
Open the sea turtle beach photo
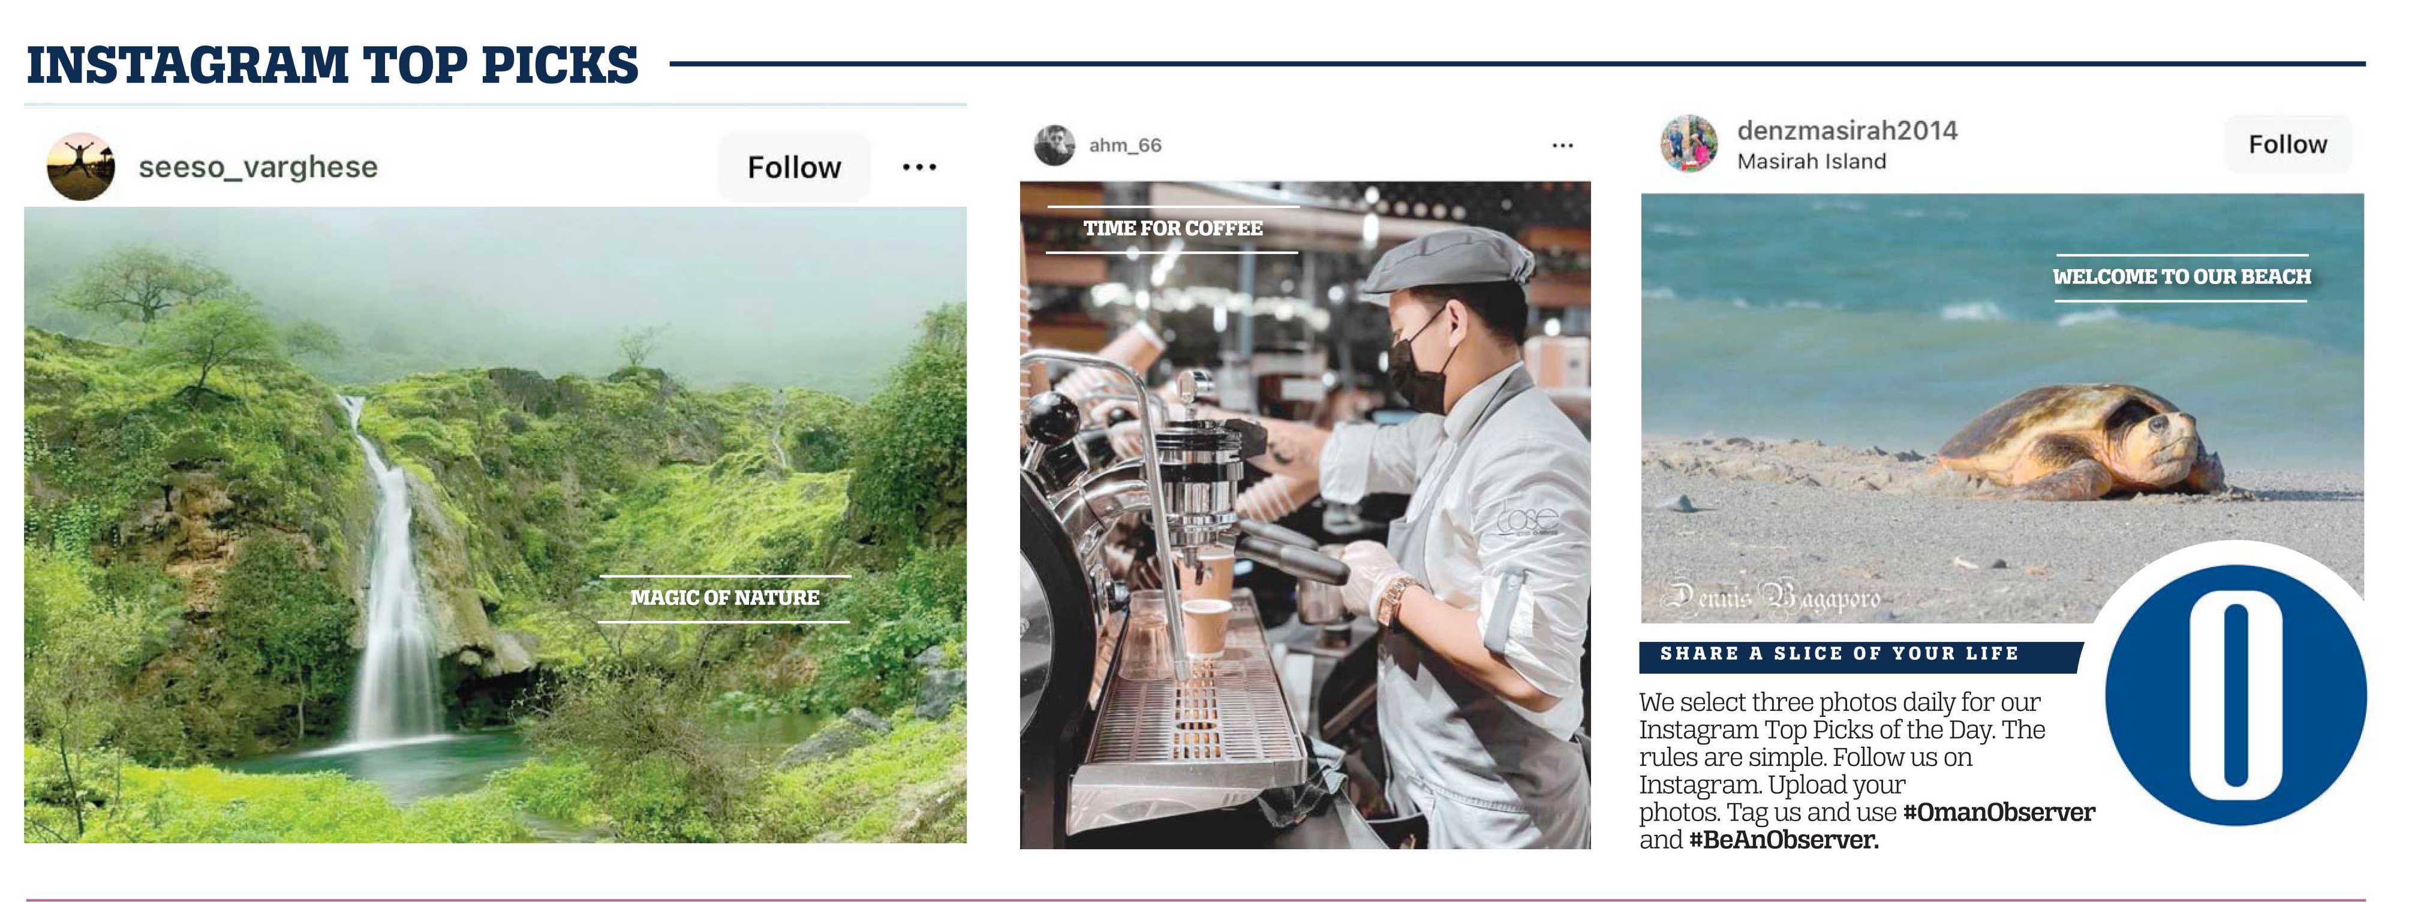click(2002, 407)
